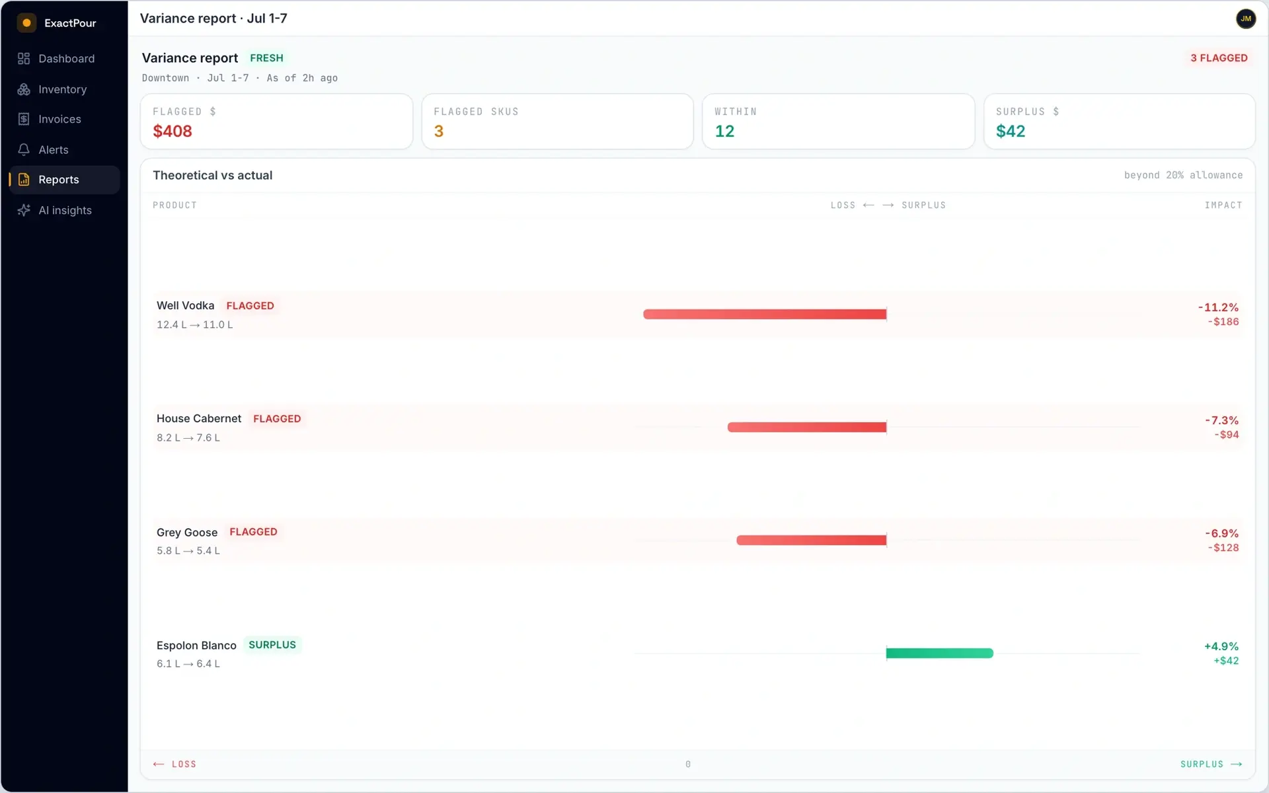Click the Well Vodka product name

point(185,305)
